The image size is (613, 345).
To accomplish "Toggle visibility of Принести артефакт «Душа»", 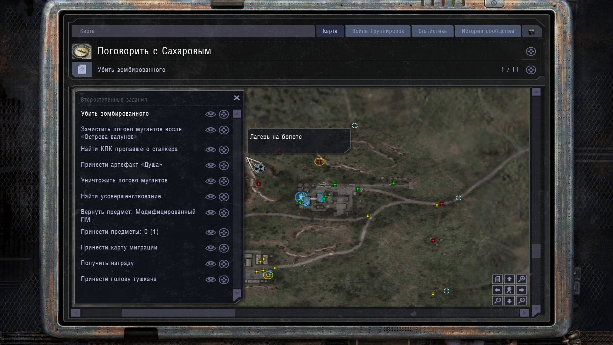I will (210, 165).
